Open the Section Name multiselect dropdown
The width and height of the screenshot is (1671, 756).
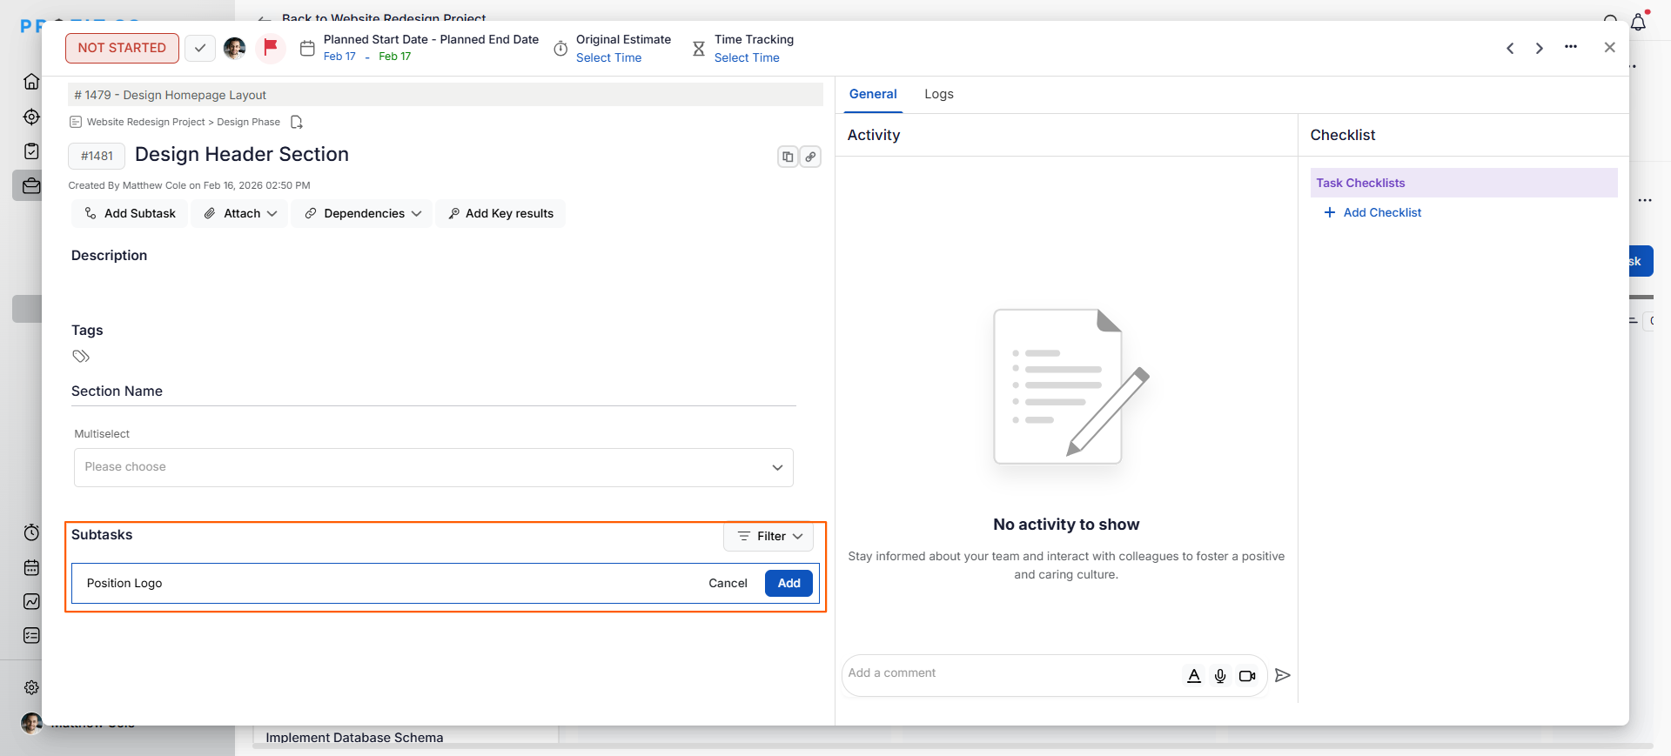click(433, 467)
